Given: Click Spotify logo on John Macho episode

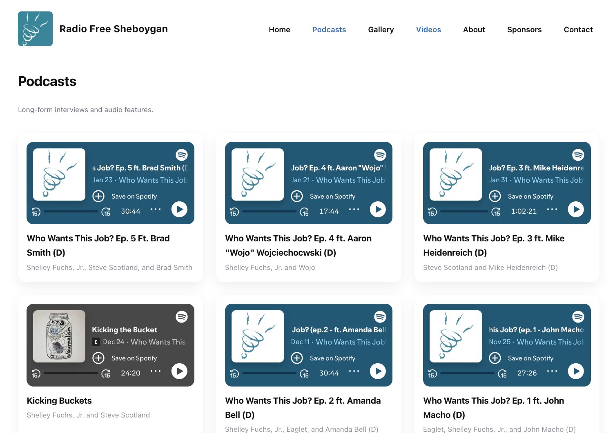Looking at the screenshot, I should (x=578, y=317).
